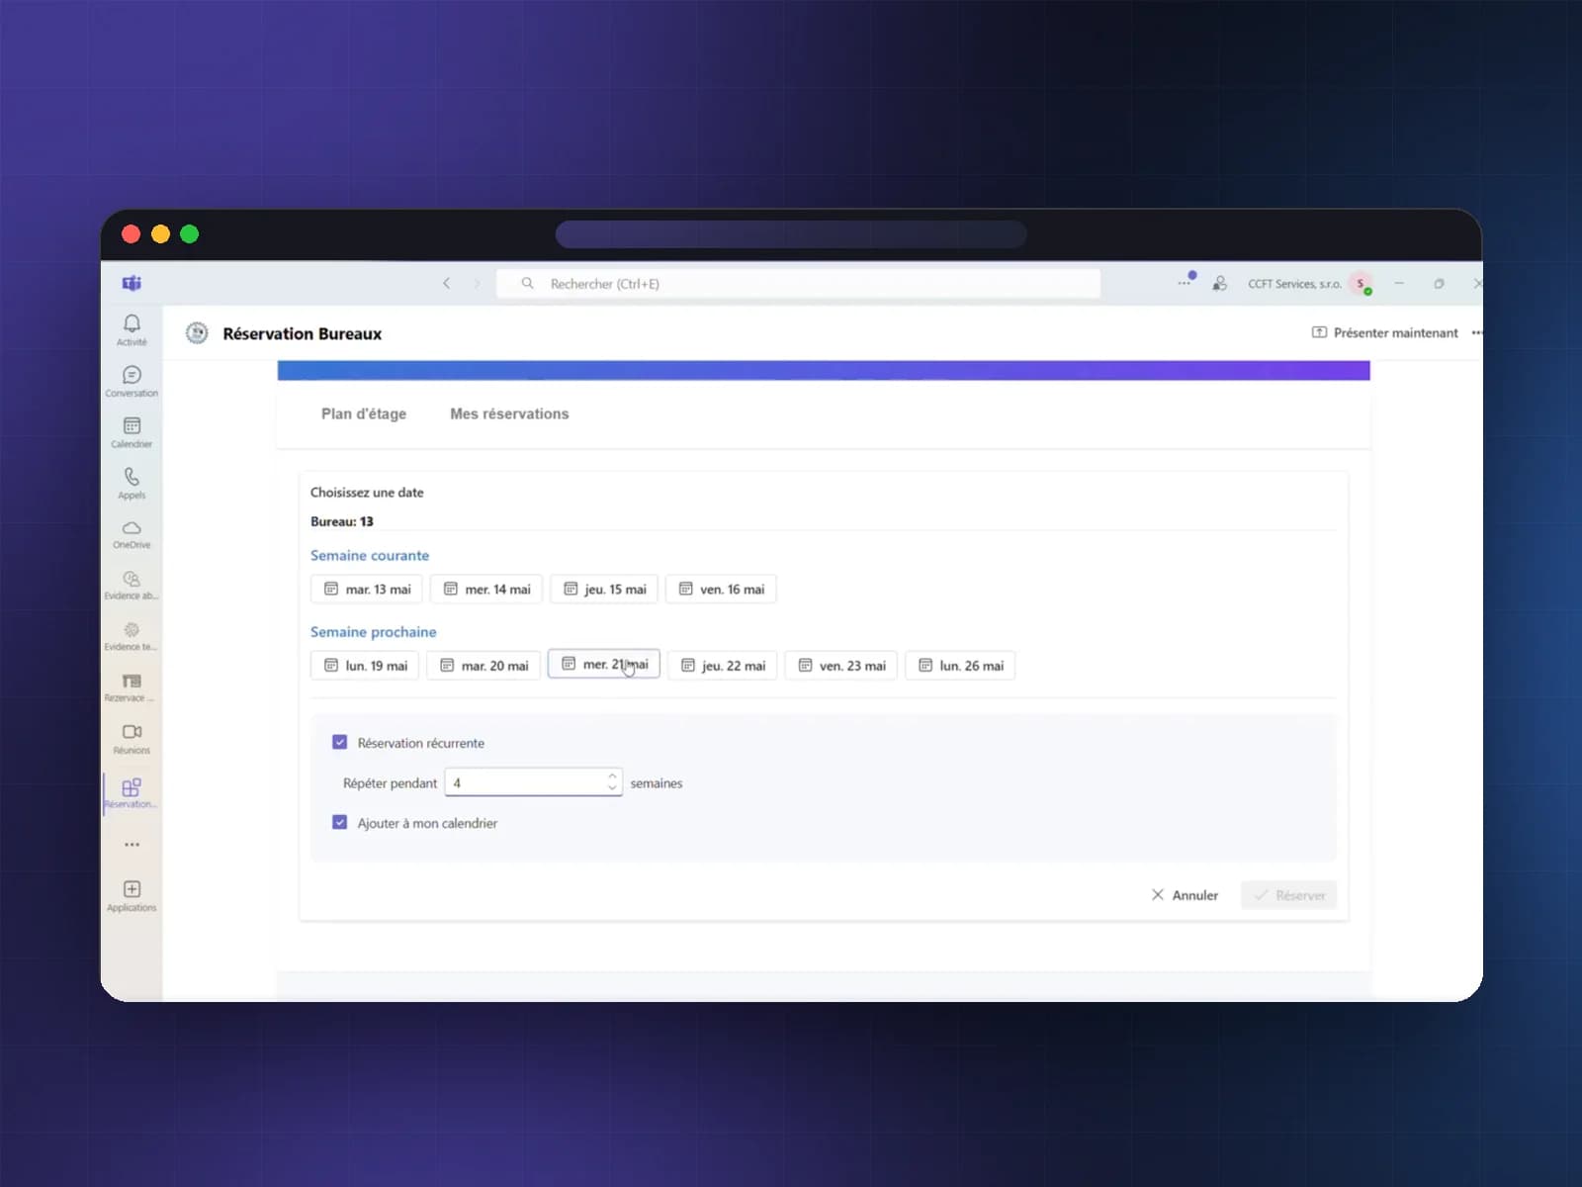Image resolution: width=1582 pixels, height=1187 pixels.
Task: Select date jeu. 15 mai
Action: pos(604,589)
